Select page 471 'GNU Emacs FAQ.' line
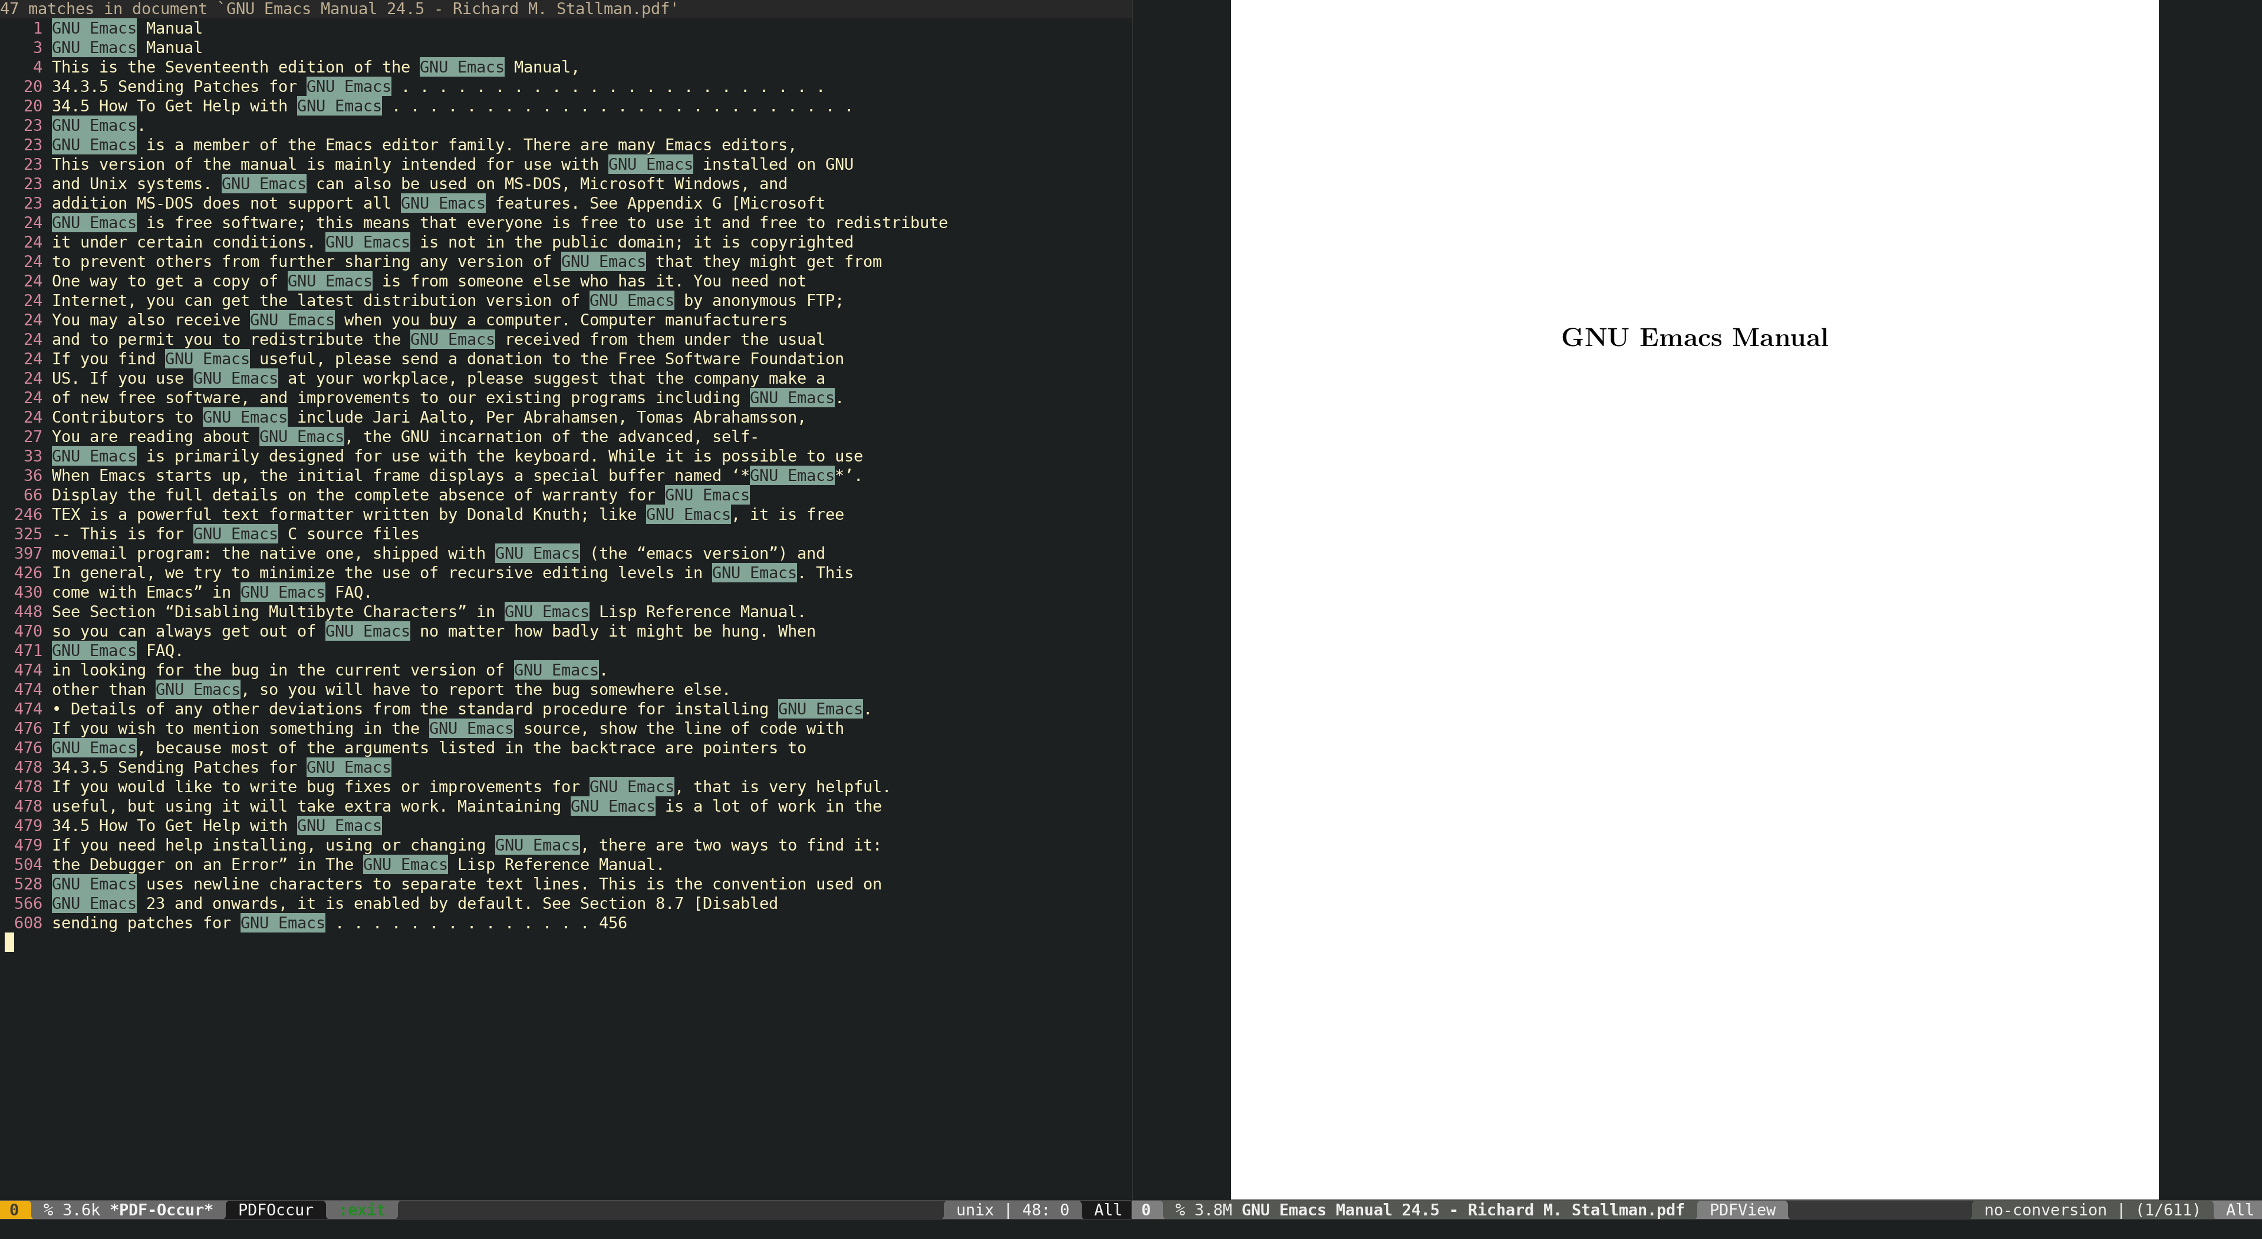Image resolution: width=2262 pixels, height=1239 pixels. [x=117, y=651]
